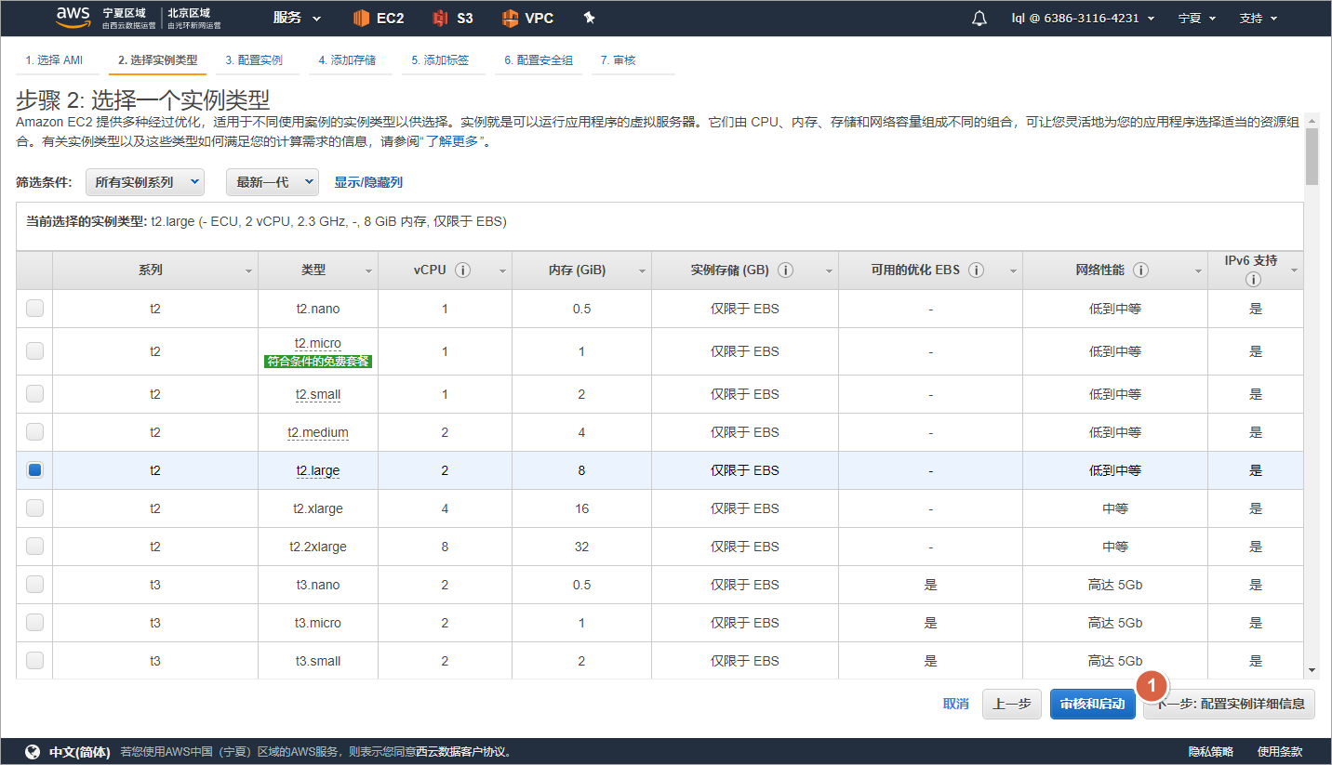Click the vertical scrollbar thumb
Image resolution: width=1332 pixels, height=765 pixels.
click(x=1312, y=156)
